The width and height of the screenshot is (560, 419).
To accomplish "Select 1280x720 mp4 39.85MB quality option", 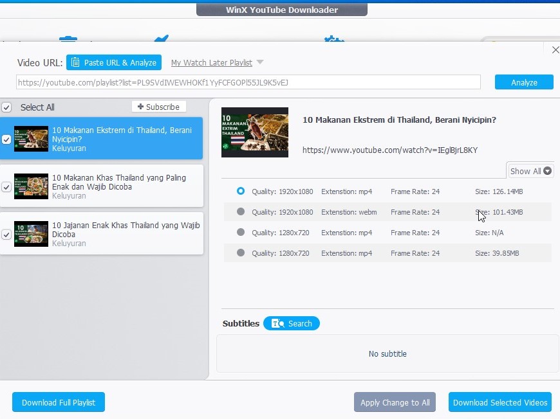I will click(x=241, y=253).
